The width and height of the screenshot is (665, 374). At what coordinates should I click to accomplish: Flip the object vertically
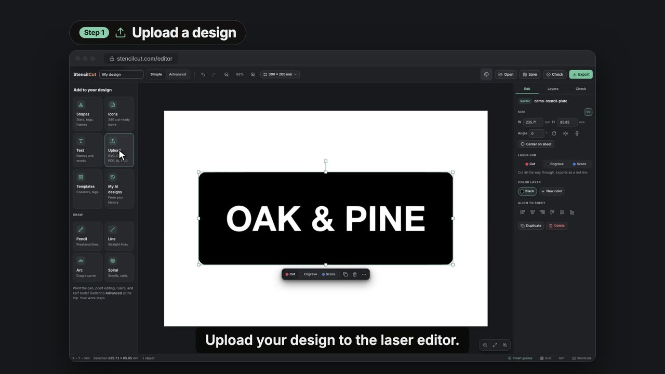(x=577, y=133)
